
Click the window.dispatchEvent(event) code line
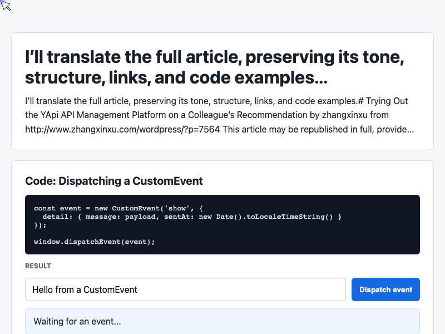[94, 242]
